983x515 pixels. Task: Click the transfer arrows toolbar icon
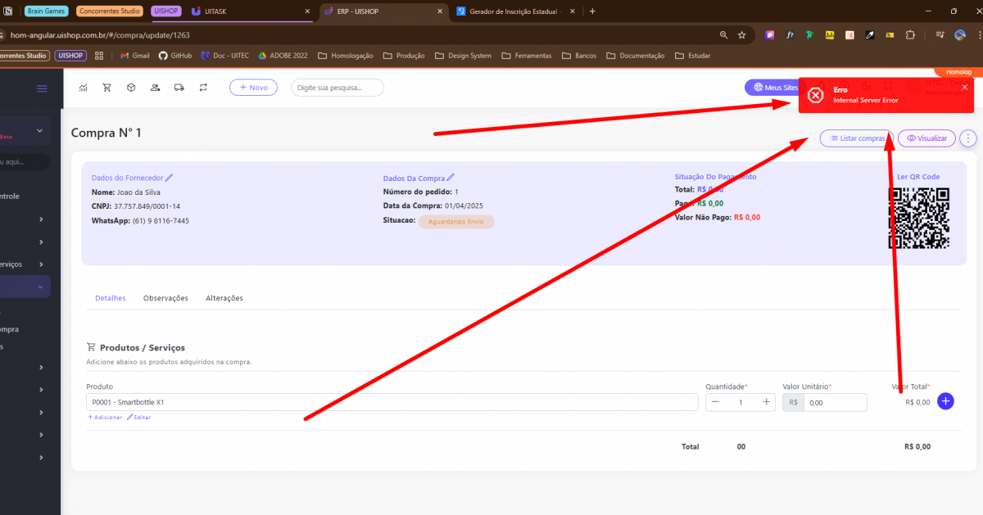[x=203, y=88]
